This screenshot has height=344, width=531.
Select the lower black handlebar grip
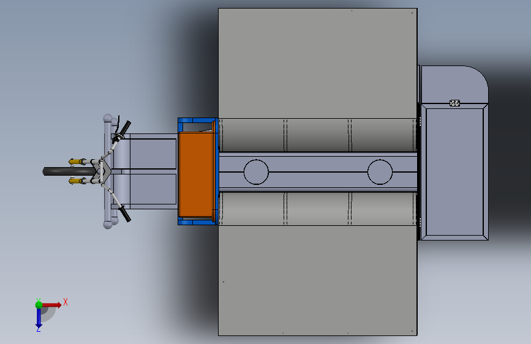(124, 214)
